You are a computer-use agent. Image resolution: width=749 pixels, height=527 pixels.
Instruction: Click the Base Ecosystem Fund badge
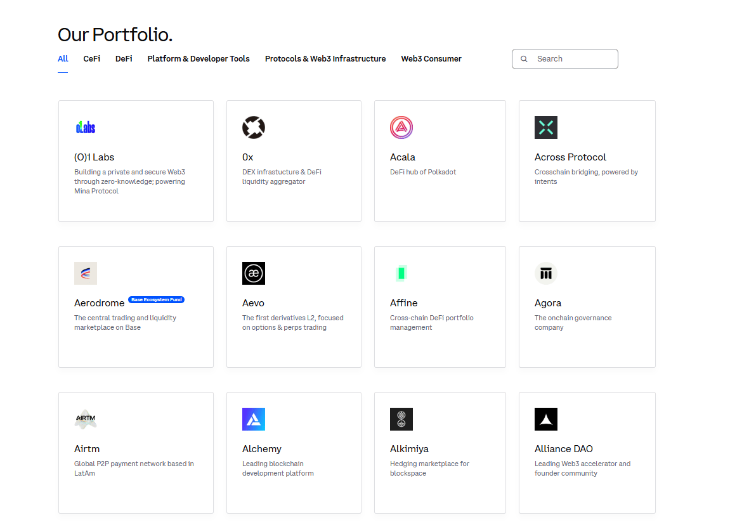[x=156, y=299]
